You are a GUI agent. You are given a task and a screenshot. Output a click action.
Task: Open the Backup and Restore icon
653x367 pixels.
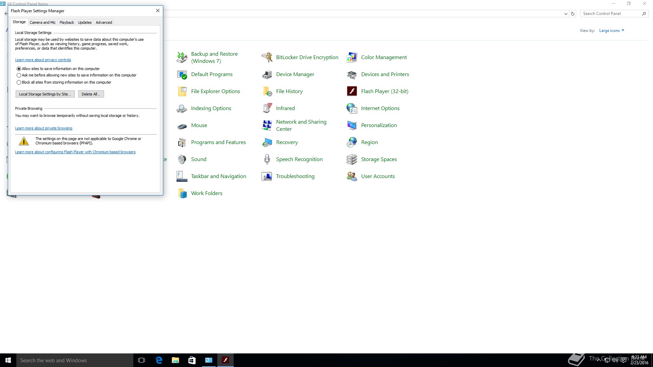[x=182, y=57]
